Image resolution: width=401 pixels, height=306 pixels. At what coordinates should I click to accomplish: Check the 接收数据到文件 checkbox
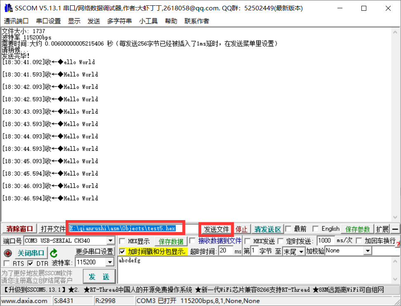tap(192, 241)
